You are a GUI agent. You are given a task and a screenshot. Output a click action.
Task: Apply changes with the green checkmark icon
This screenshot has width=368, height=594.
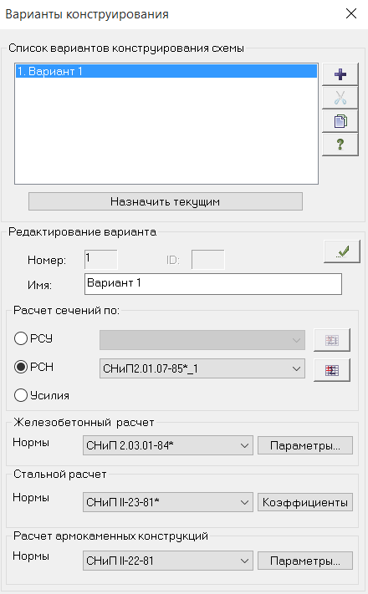[342, 251]
